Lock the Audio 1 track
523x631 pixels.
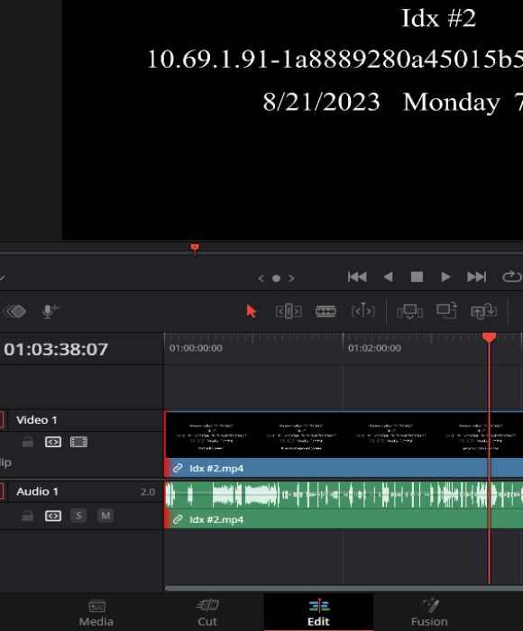(27, 516)
